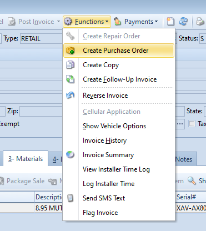Open the Payments dropdown menu

136,22
